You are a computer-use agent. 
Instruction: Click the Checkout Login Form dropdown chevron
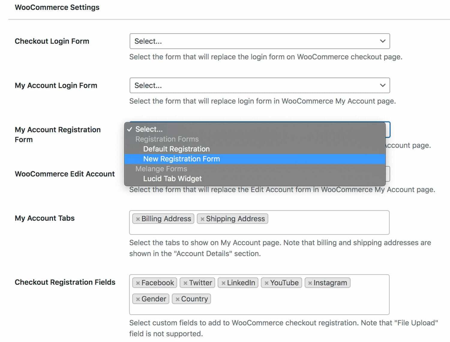[382, 41]
